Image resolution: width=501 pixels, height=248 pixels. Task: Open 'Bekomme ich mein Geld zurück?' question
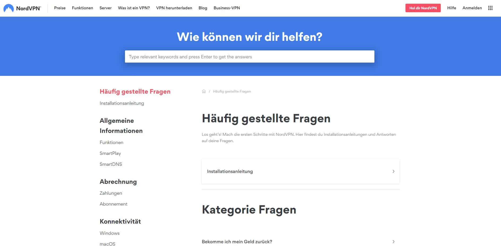pos(301,242)
